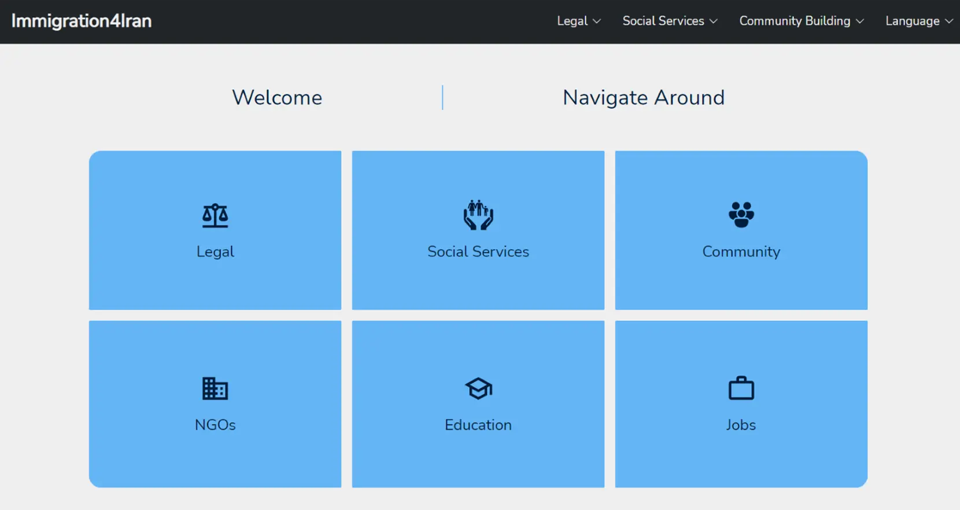Click the scales of justice Legal icon
This screenshot has width=960, height=510.
click(x=215, y=216)
